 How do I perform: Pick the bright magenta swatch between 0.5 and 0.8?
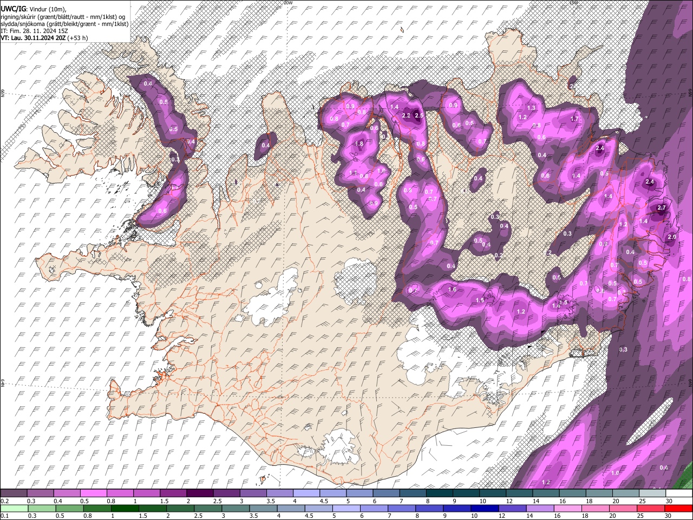pyautogui.click(x=93, y=493)
